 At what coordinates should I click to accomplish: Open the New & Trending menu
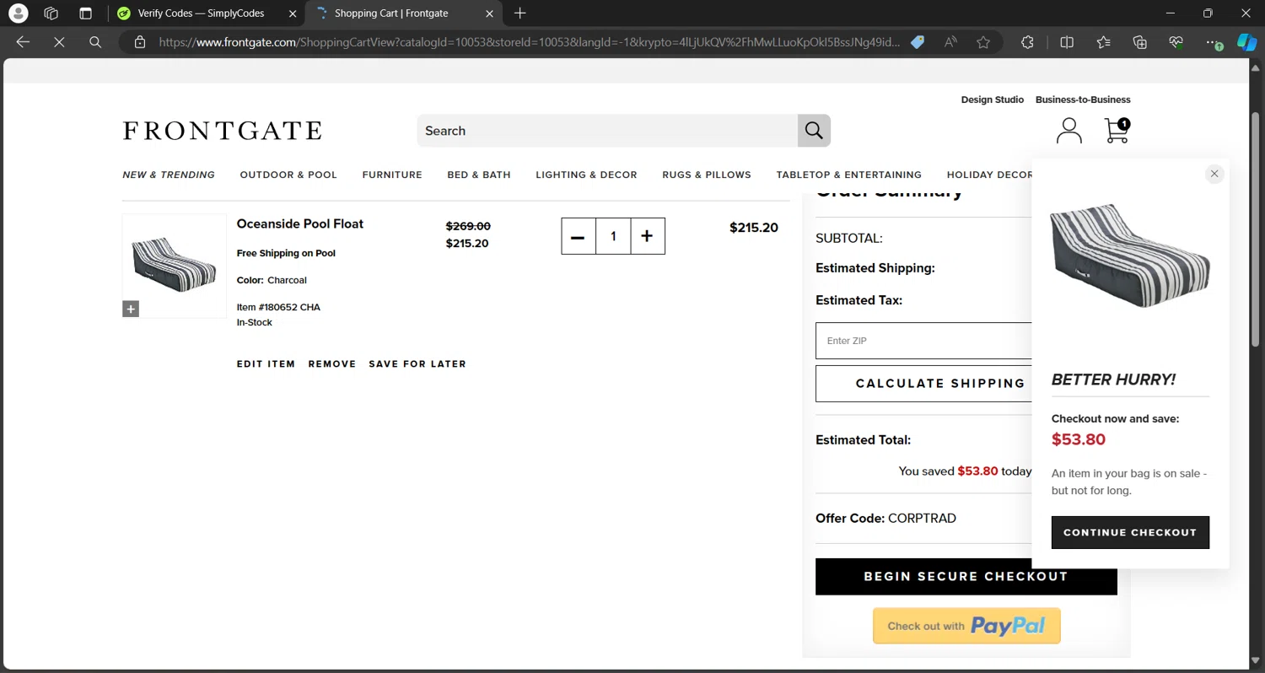tap(169, 175)
